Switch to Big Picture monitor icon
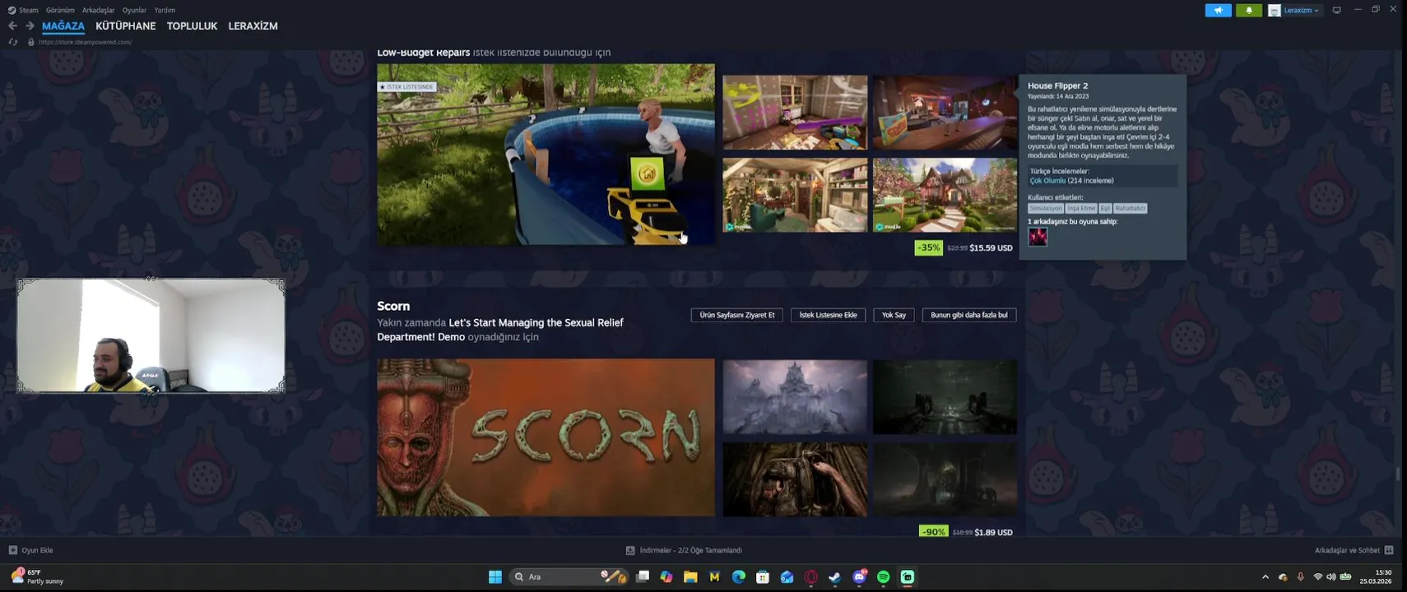 pyautogui.click(x=1337, y=10)
